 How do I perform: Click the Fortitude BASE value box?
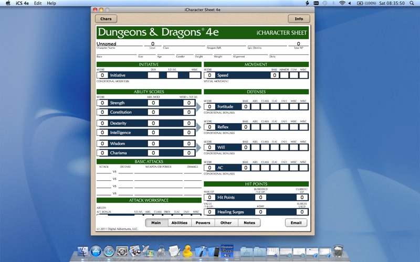[x=246, y=107]
